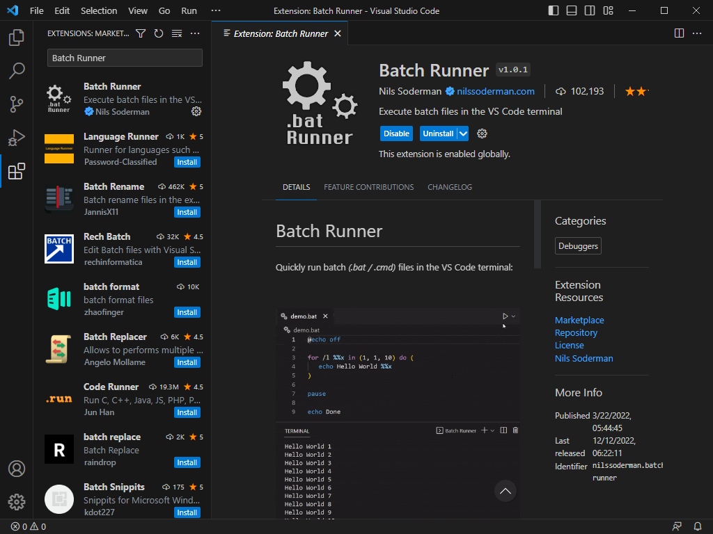Install the Language Runner extension
The width and height of the screenshot is (713, 534).
187,163
